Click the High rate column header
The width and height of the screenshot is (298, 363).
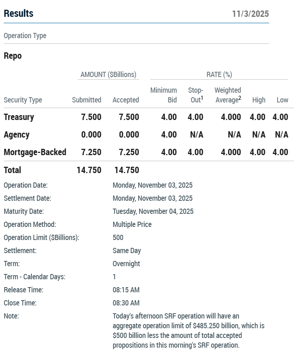point(259,100)
